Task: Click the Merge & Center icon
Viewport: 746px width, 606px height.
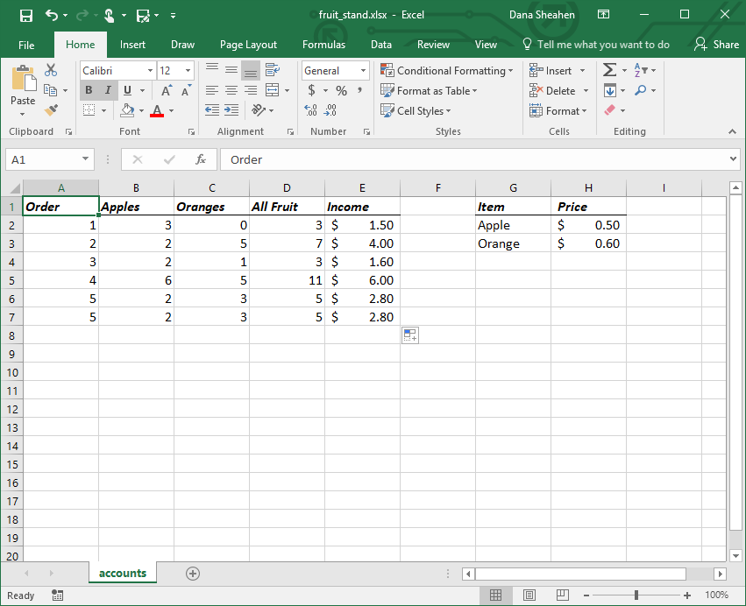Action: 272,90
